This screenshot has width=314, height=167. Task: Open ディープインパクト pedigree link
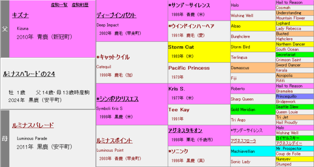(x=116, y=15)
